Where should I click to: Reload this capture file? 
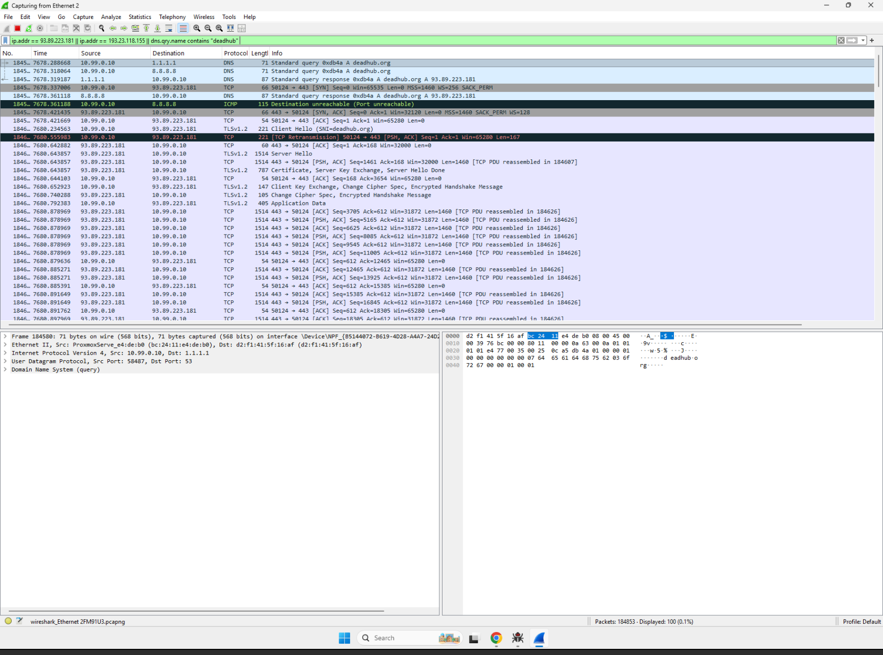(x=87, y=29)
